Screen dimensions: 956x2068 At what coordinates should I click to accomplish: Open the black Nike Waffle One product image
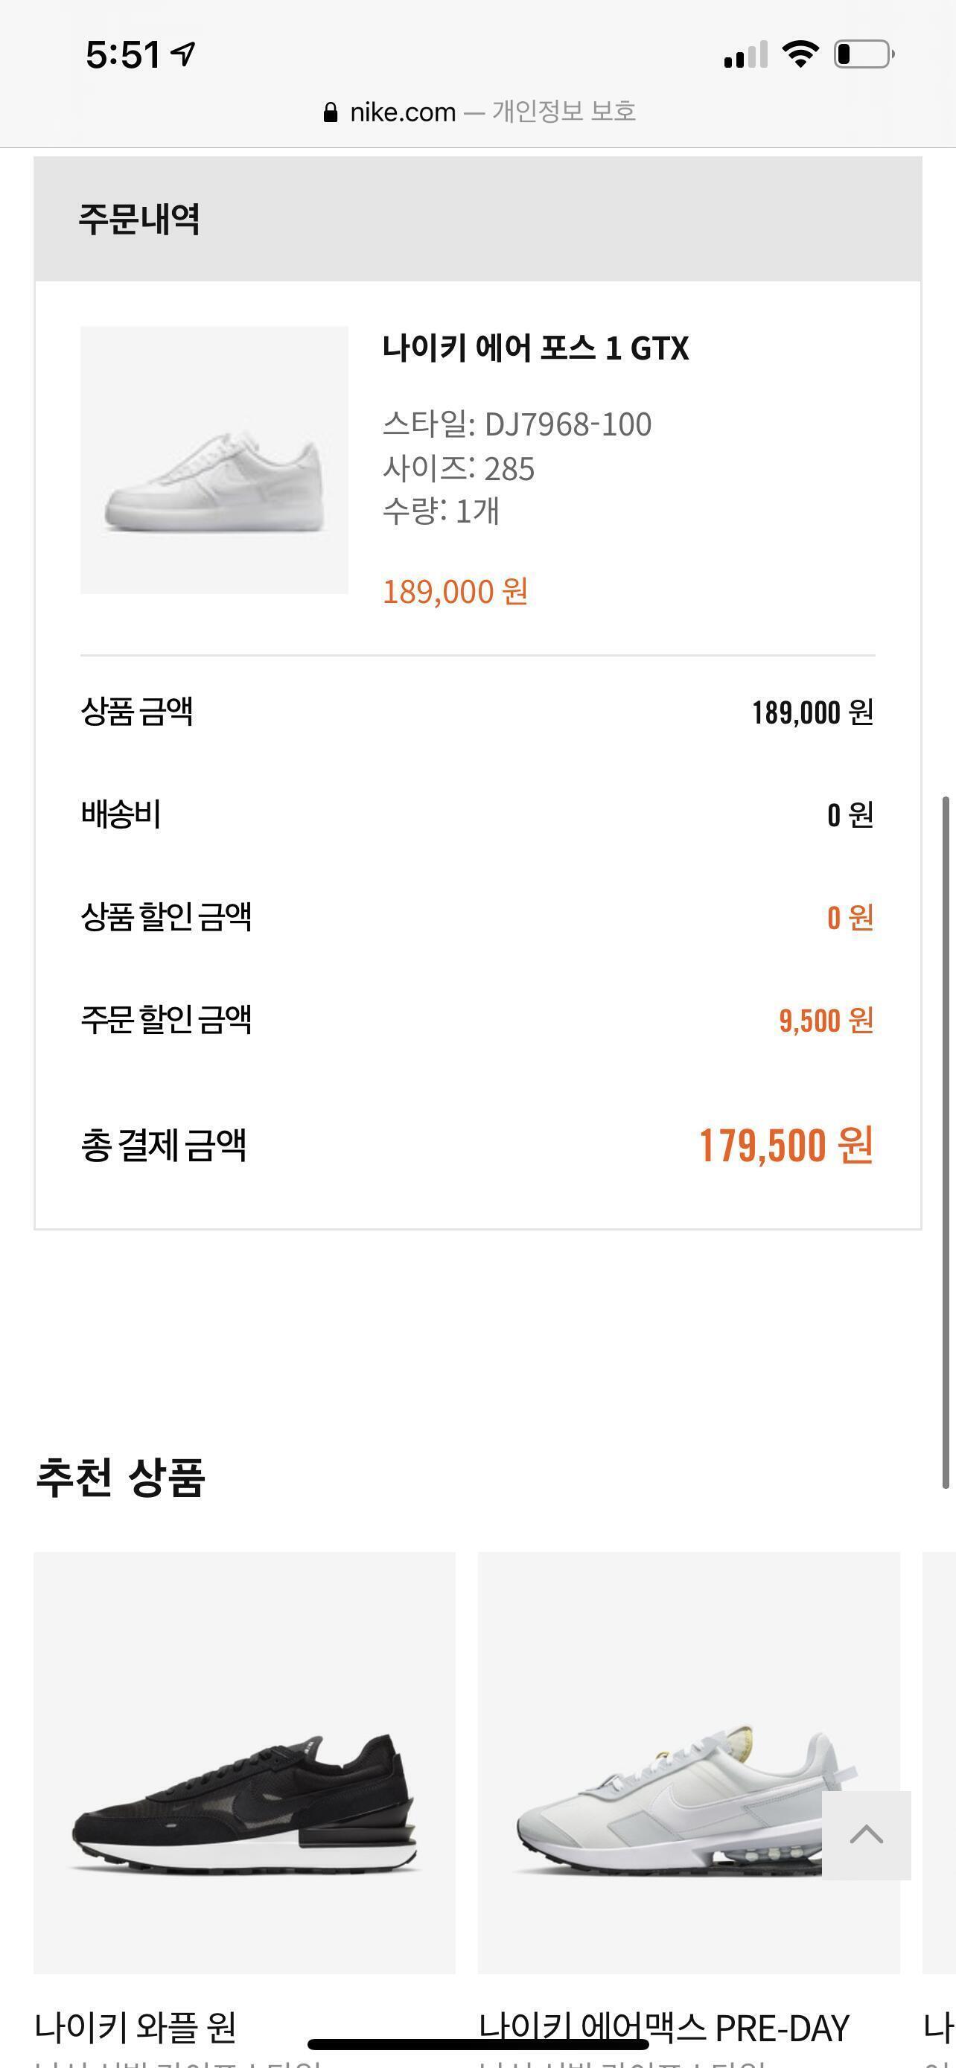244,1763
